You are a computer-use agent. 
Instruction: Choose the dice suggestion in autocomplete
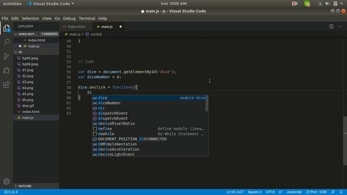(149, 97)
